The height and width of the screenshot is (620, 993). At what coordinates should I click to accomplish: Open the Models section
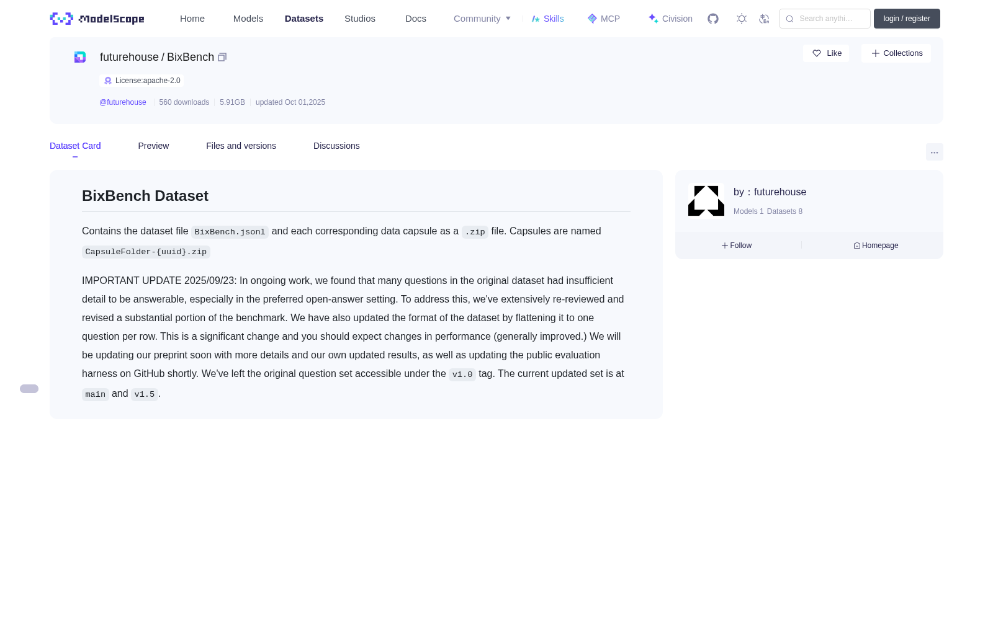(248, 19)
